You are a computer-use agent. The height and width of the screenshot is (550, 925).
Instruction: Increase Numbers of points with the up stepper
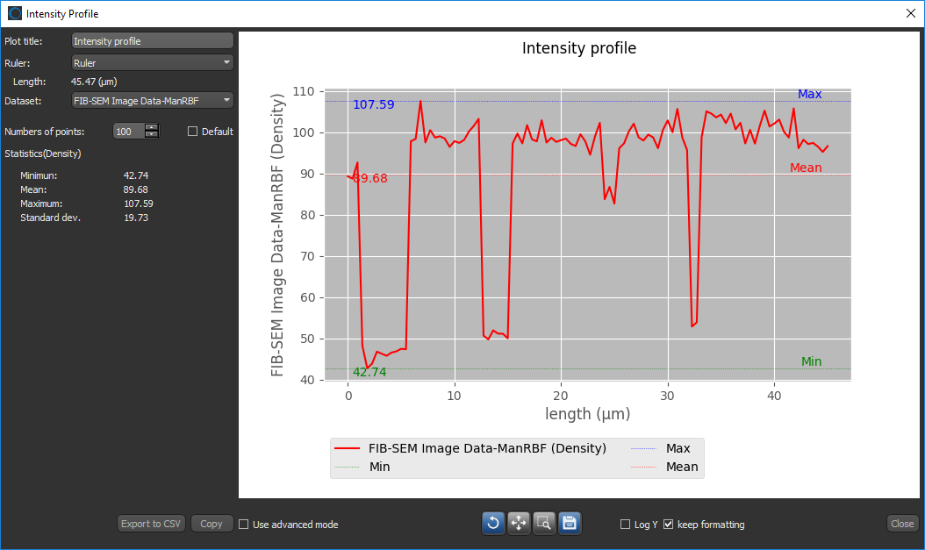coord(151,128)
